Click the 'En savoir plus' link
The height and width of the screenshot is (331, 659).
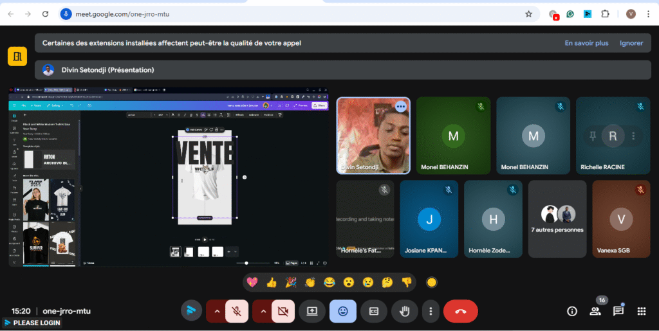586,43
